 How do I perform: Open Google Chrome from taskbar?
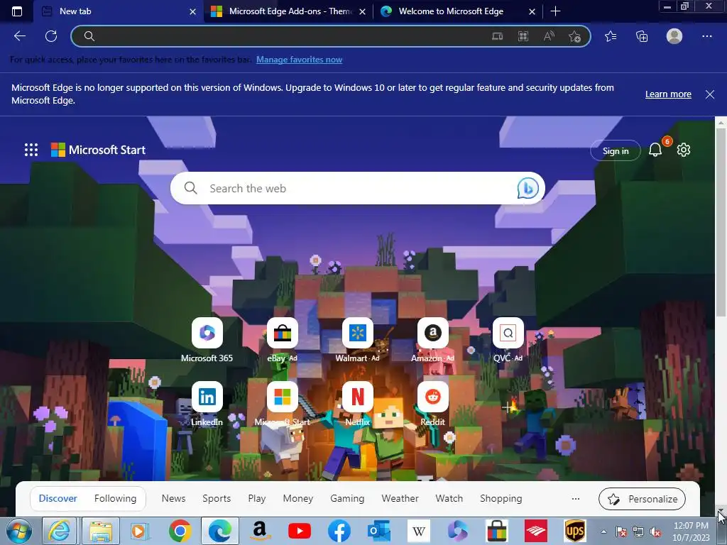click(x=180, y=531)
